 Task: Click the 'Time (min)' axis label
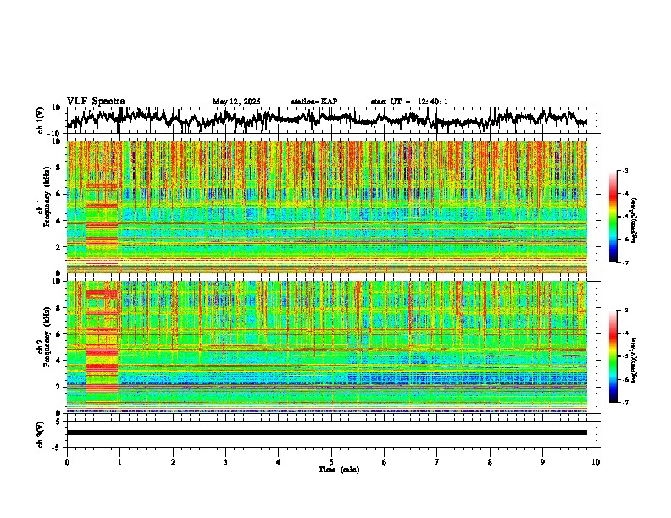(339, 470)
